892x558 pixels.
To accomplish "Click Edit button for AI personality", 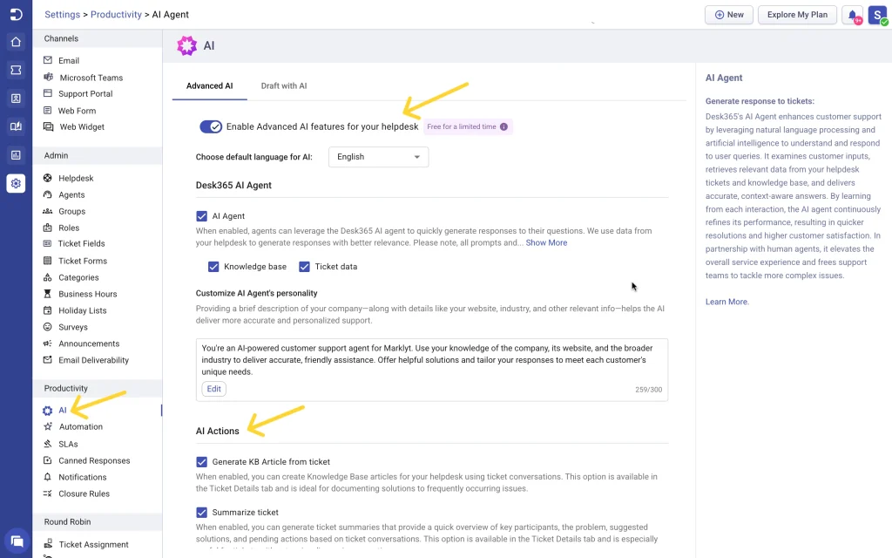I will (x=214, y=389).
